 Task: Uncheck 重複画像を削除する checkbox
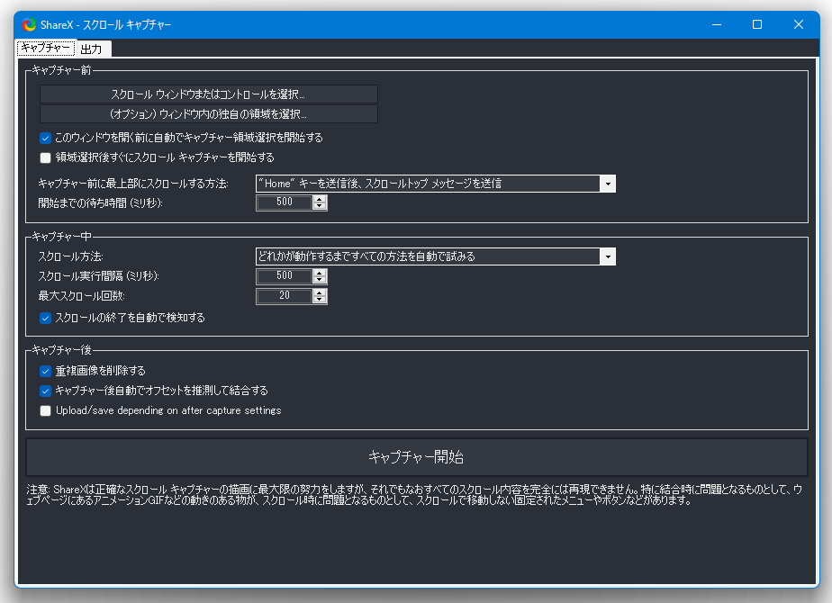[46, 371]
